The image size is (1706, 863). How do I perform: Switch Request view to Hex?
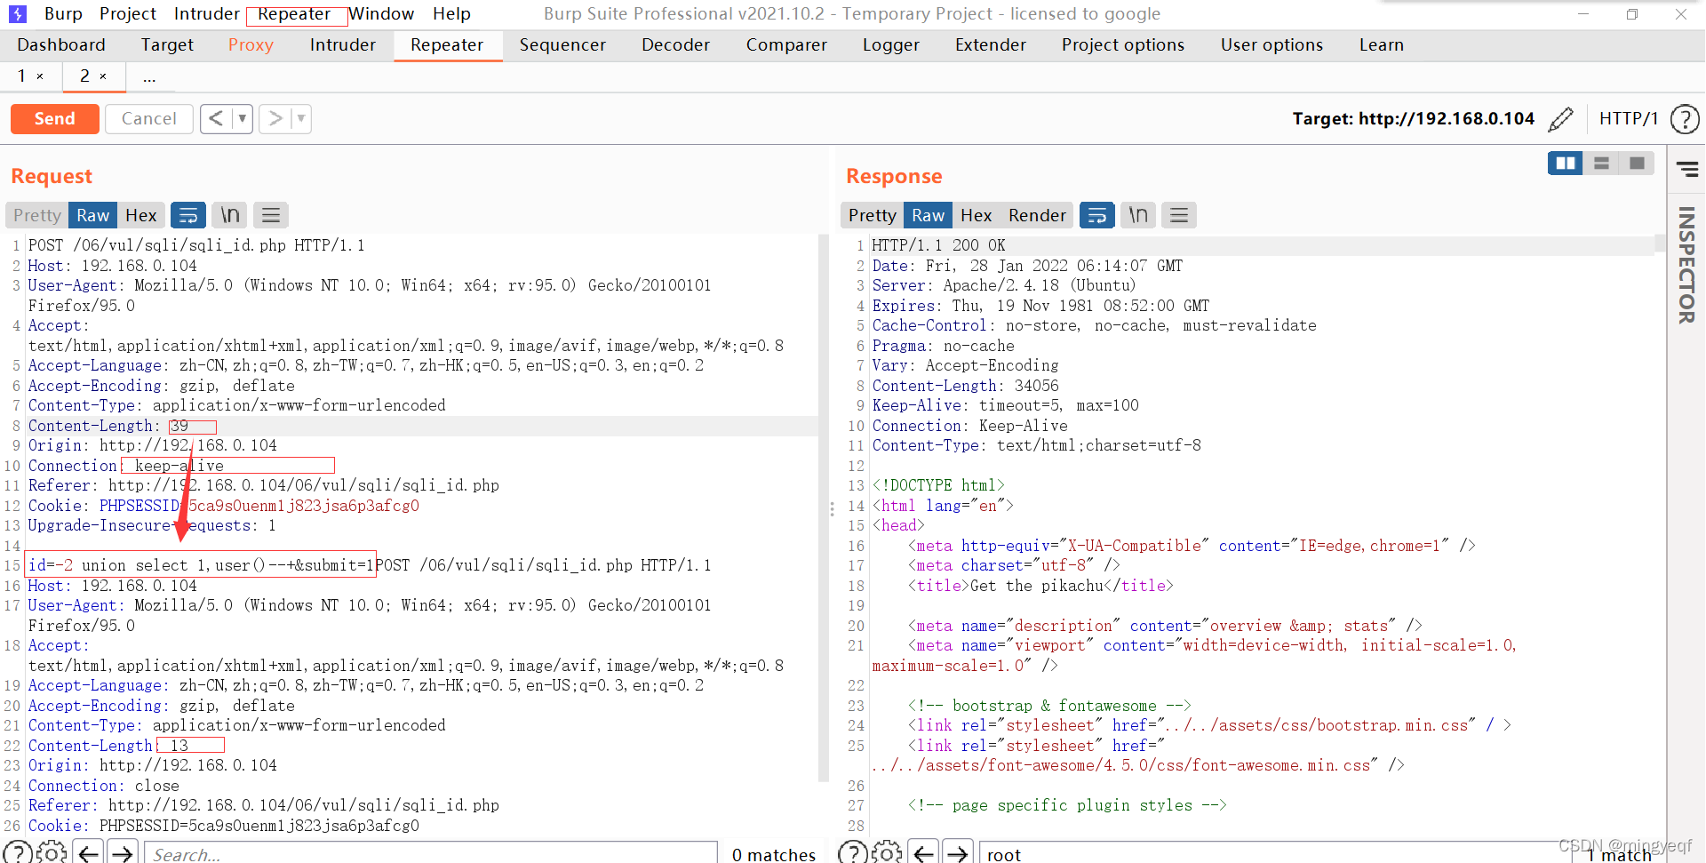tap(140, 215)
